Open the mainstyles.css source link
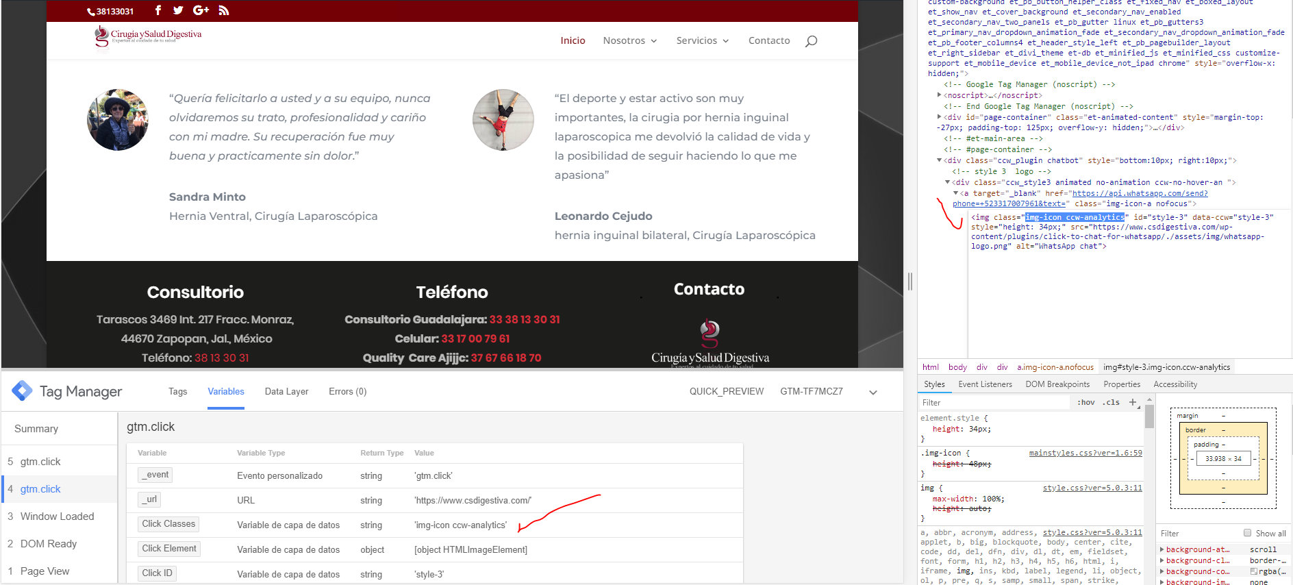This screenshot has width=1293, height=585. [1085, 453]
